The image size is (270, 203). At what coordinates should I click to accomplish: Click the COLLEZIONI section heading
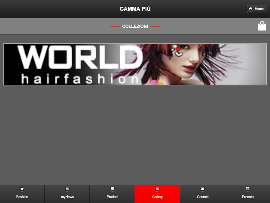click(x=135, y=26)
